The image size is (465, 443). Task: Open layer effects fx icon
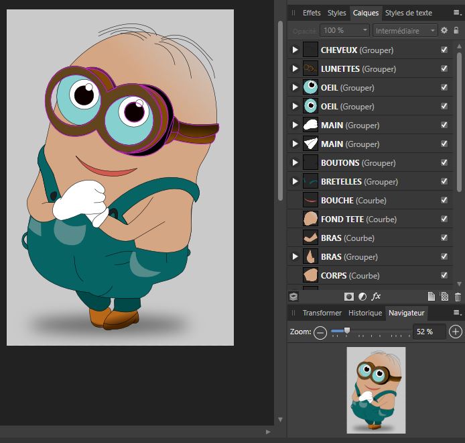tap(376, 296)
